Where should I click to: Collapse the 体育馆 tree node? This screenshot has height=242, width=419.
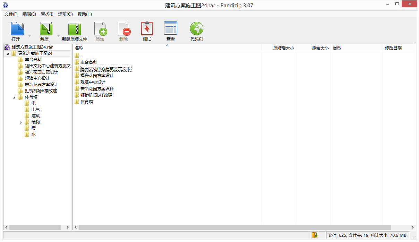pyautogui.click(x=14, y=97)
